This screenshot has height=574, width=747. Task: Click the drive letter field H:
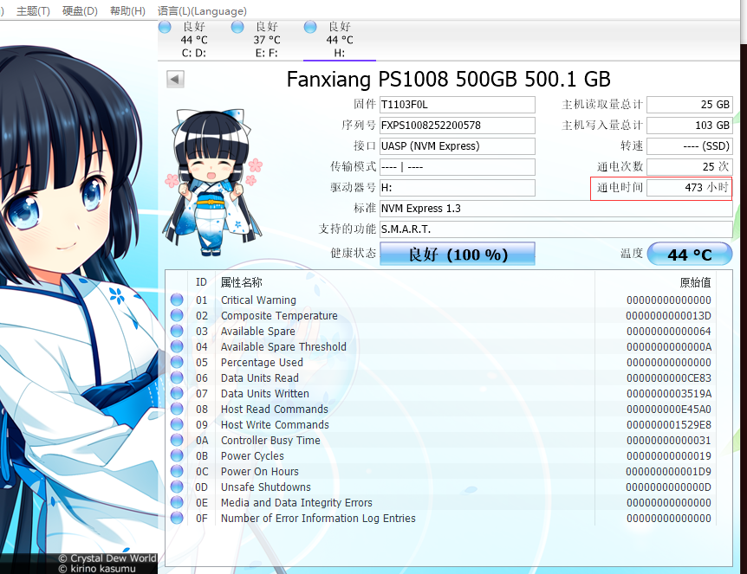click(x=458, y=188)
